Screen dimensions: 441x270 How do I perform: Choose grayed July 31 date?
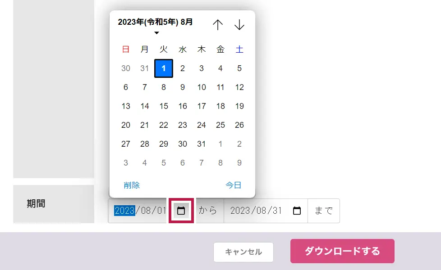pos(145,68)
